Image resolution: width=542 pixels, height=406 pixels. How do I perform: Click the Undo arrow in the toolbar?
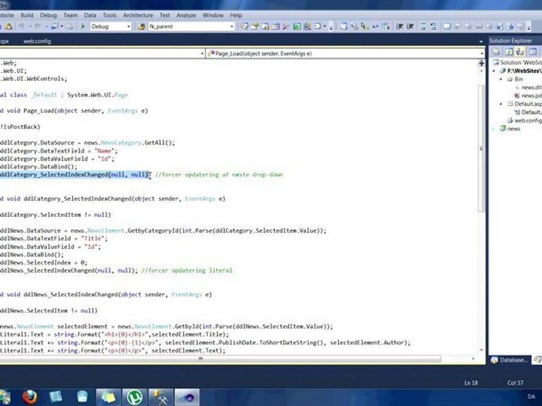tap(21, 27)
